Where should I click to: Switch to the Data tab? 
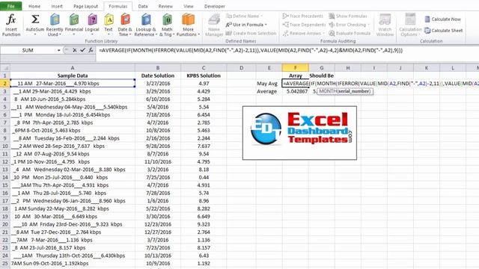(x=143, y=6)
